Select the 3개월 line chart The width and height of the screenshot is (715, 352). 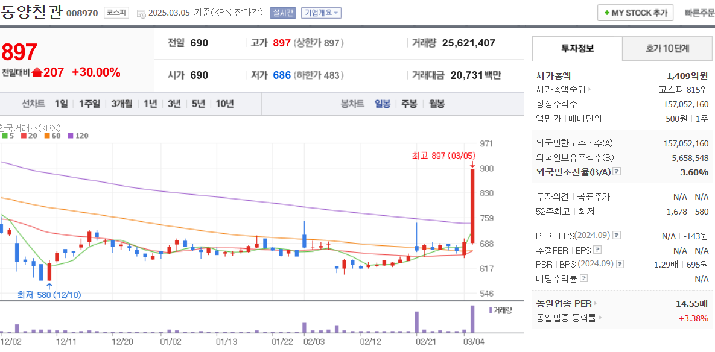click(x=122, y=104)
